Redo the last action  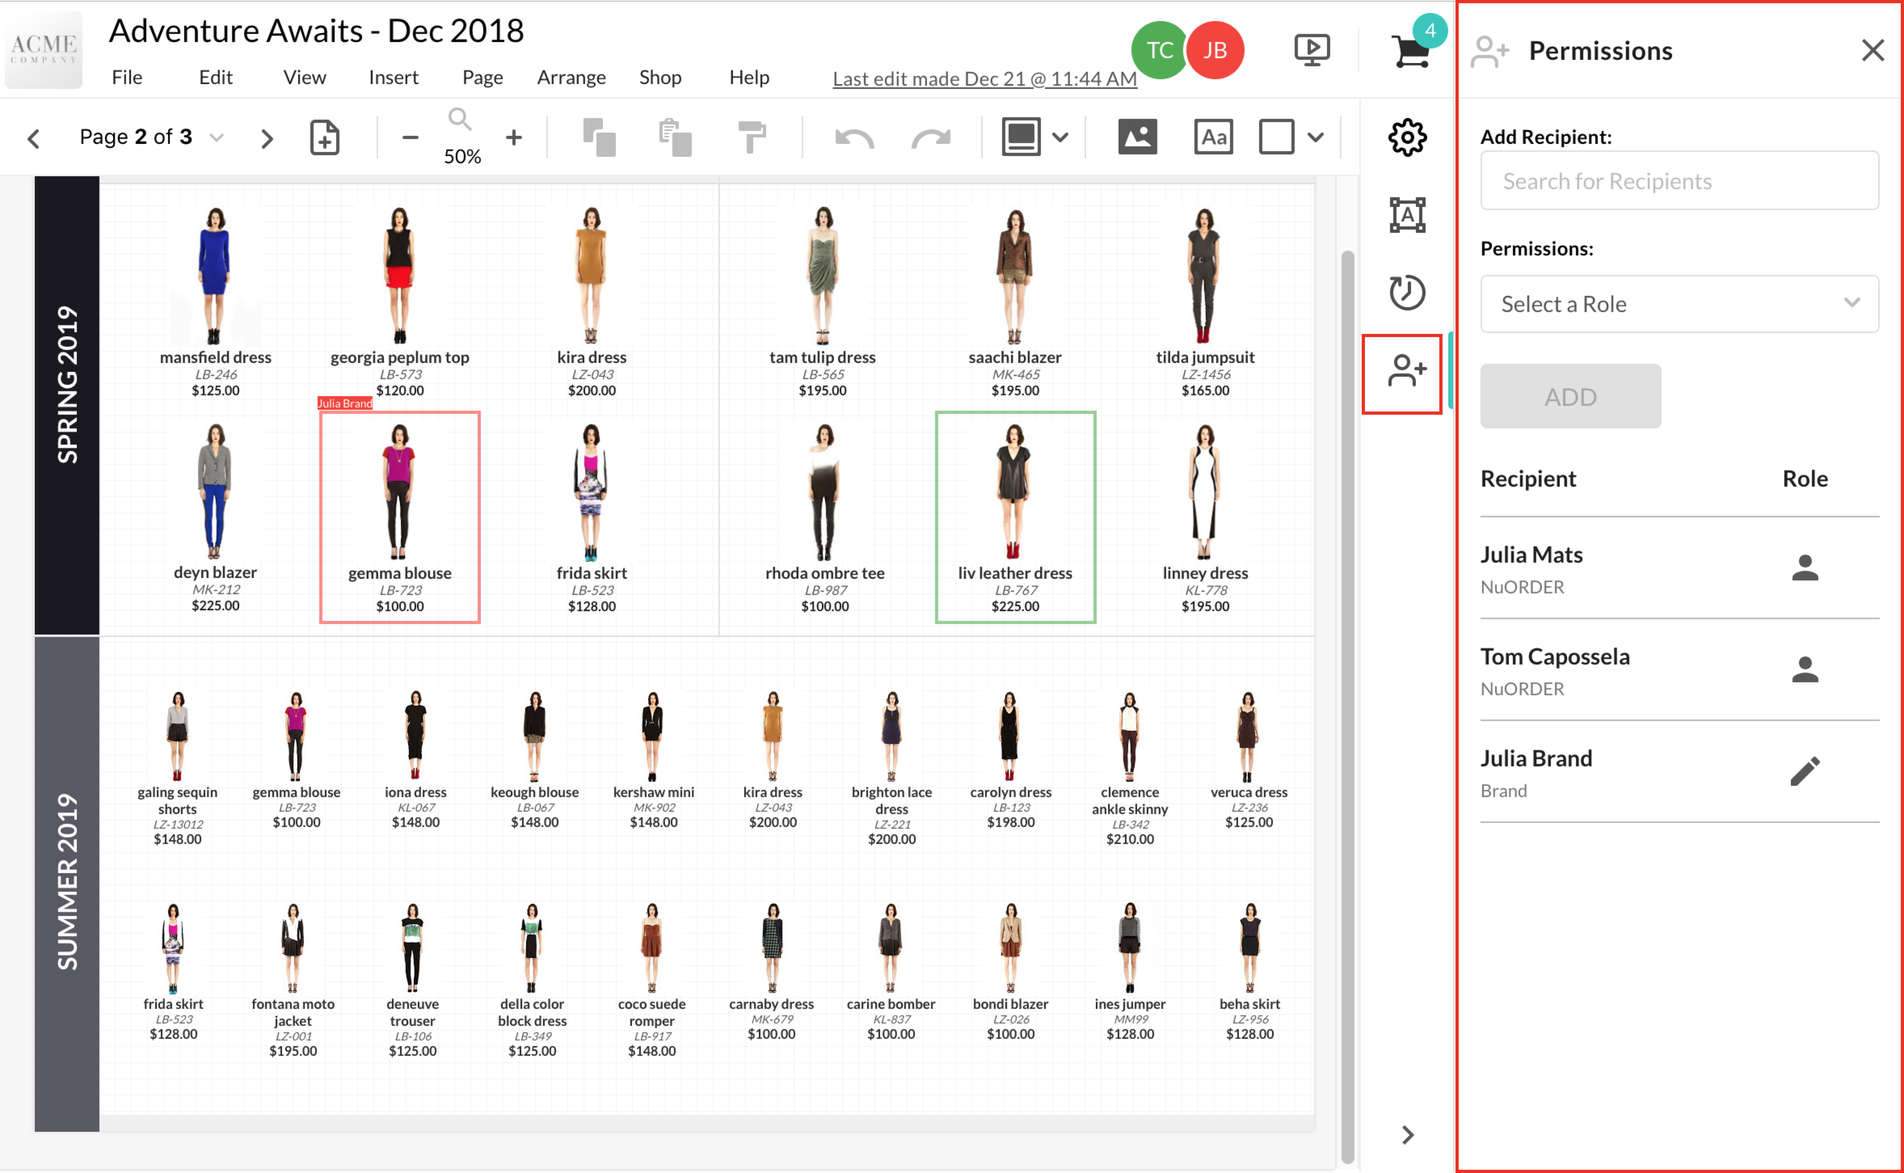click(x=931, y=139)
